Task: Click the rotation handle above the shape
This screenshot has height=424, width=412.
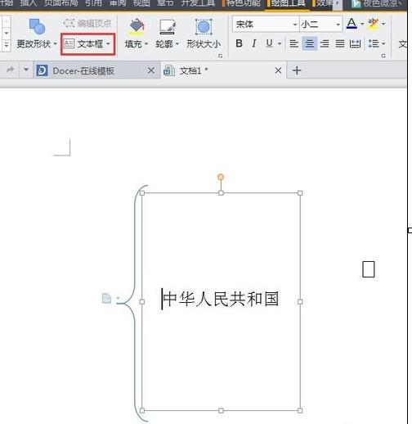Action: point(221,177)
